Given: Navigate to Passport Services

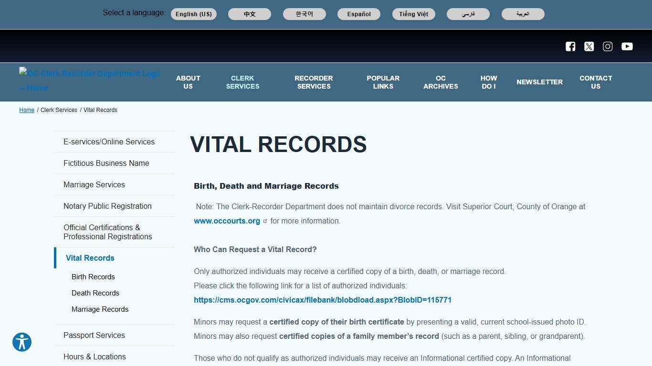Looking at the screenshot, I should coord(94,335).
